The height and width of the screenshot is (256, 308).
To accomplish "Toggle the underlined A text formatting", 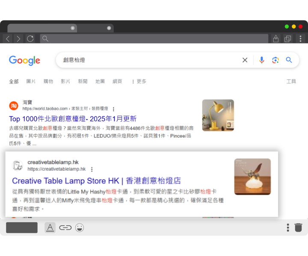I will (50, 228).
